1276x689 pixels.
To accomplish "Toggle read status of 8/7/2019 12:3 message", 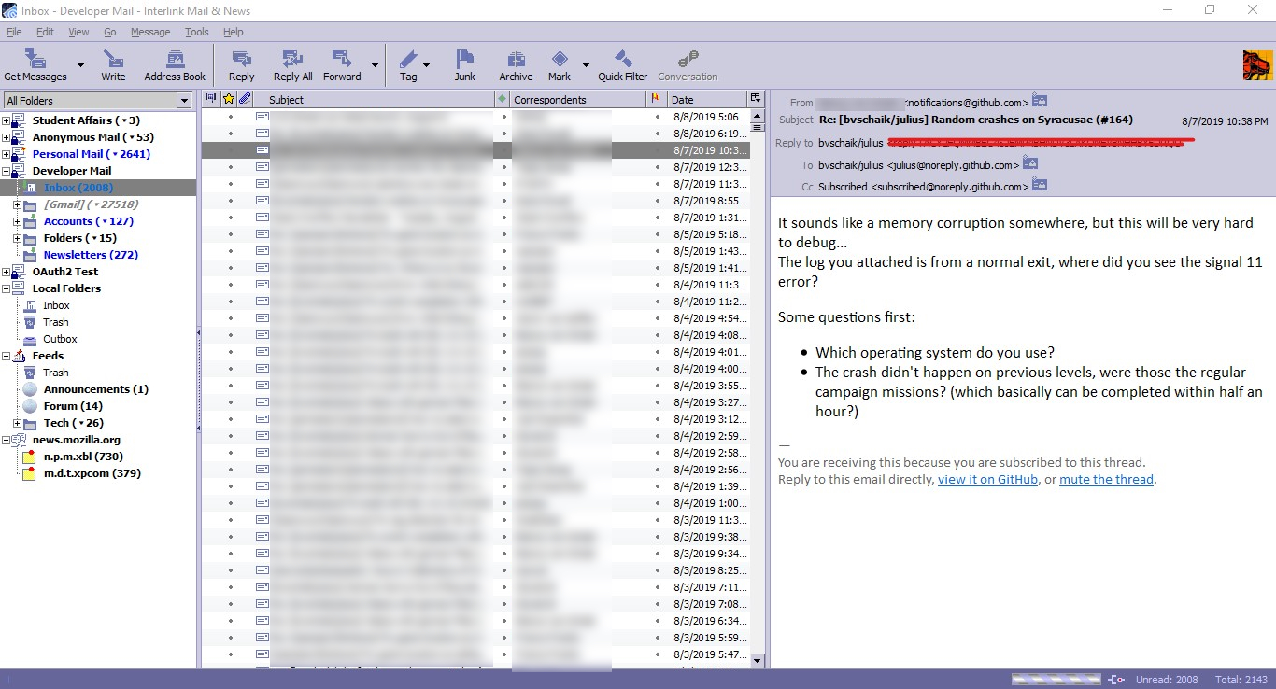I will 503,167.
